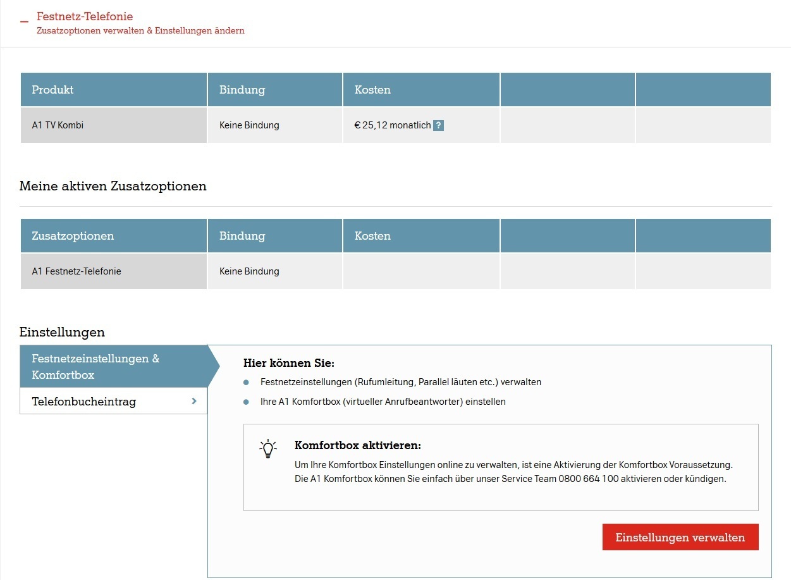Click the Zusatzoptionen column header
Screen dimensions: 791x580
(x=114, y=236)
